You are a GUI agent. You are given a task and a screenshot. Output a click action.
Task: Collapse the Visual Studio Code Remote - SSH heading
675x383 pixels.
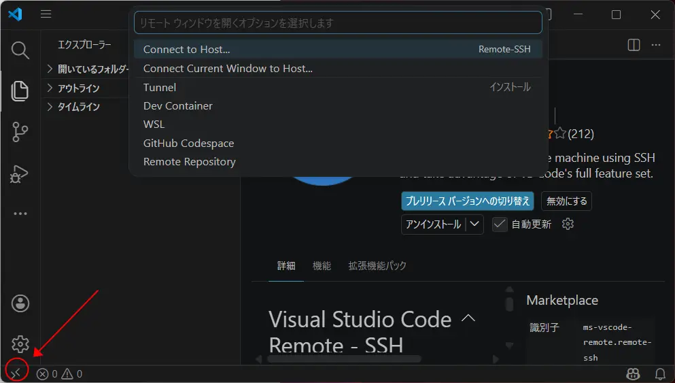[x=468, y=318]
